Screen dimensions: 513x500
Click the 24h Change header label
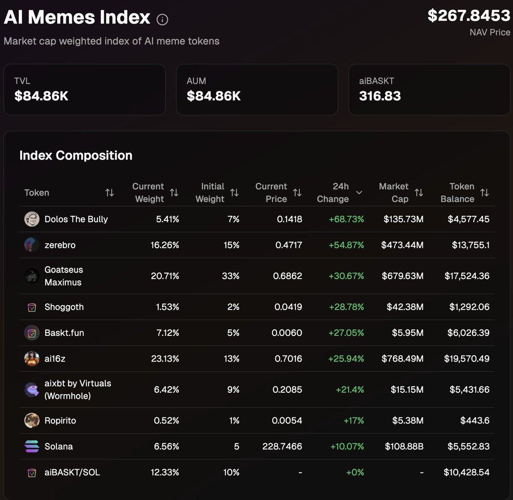[333, 193]
